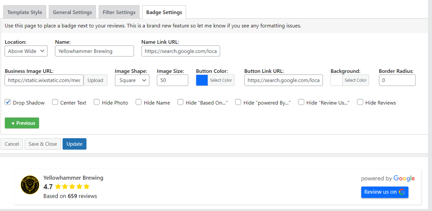The width and height of the screenshot is (432, 211).
Task: Enable Hide "Based On..." checkbox
Action: [180, 102]
